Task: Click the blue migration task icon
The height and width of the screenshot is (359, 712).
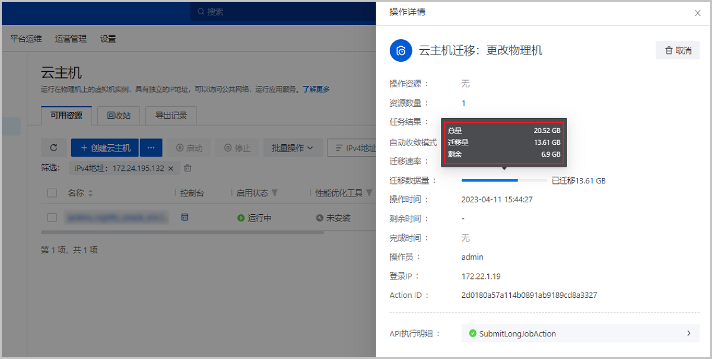Action: point(401,50)
